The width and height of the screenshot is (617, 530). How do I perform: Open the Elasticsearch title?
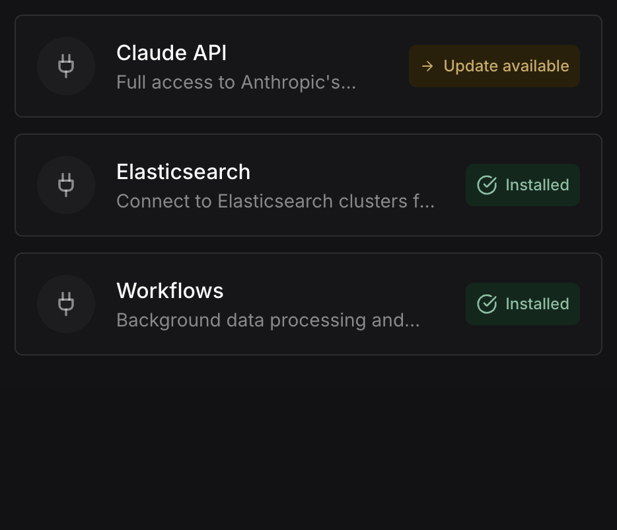pos(183,172)
